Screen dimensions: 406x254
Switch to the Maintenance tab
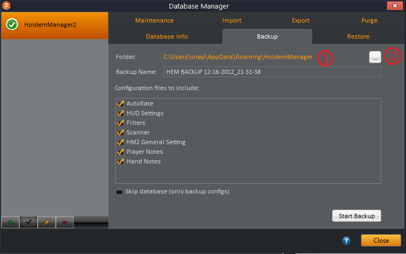click(x=154, y=20)
